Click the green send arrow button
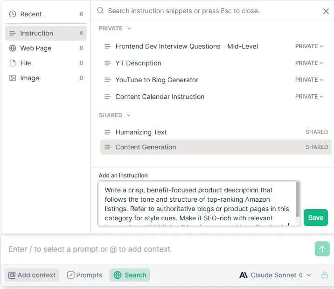Image resolution: width=334 pixels, height=289 pixels. point(322,249)
